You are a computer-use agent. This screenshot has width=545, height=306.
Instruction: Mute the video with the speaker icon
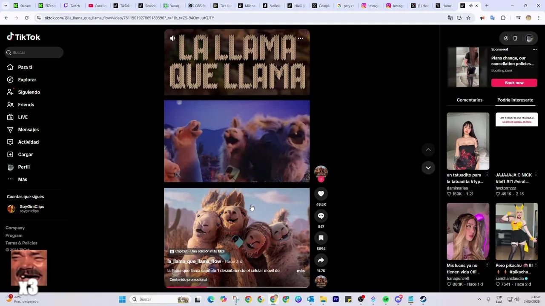(x=172, y=38)
